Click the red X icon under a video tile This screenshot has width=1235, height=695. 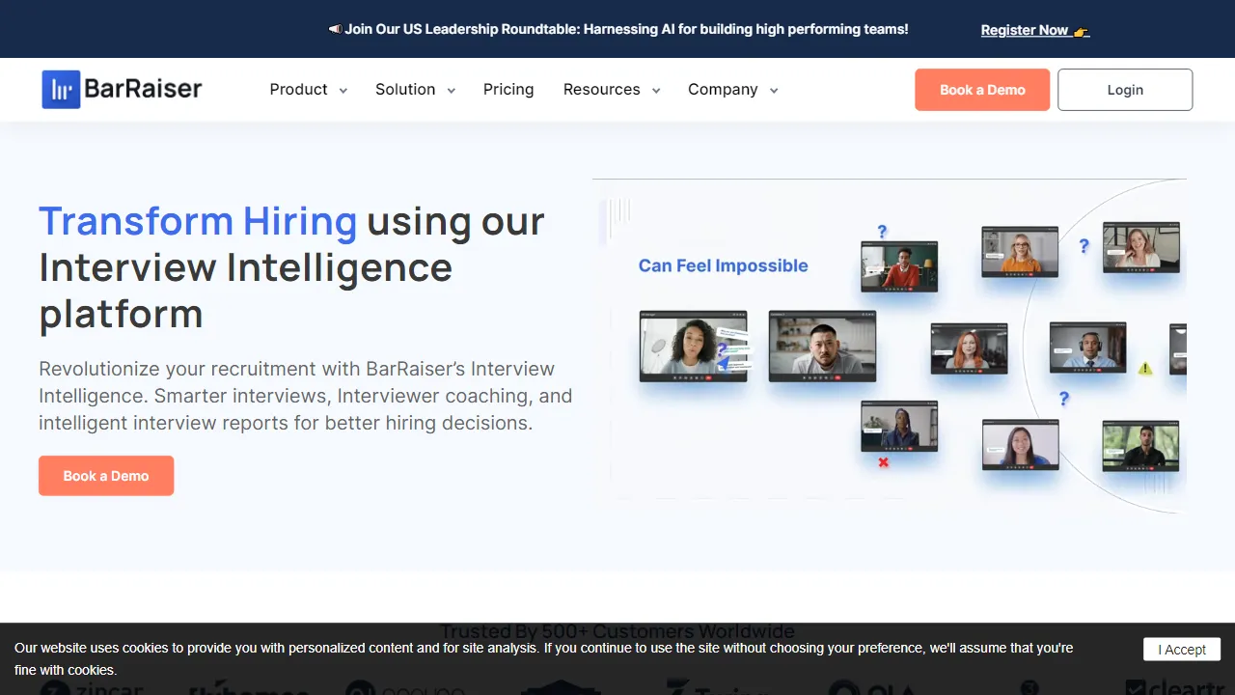pyautogui.click(x=883, y=462)
